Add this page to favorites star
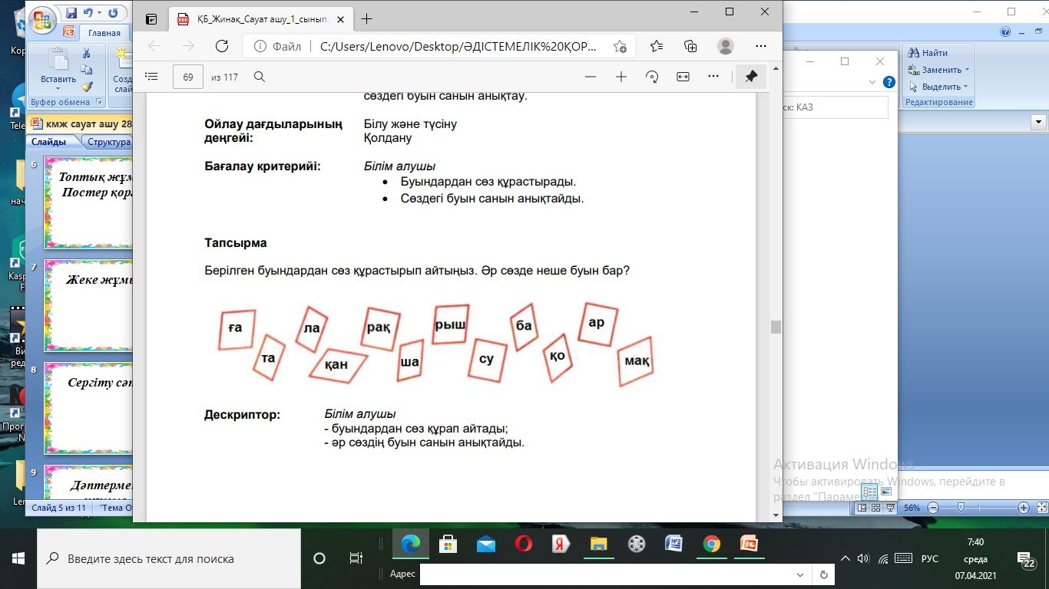The image size is (1049, 589). [x=620, y=46]
